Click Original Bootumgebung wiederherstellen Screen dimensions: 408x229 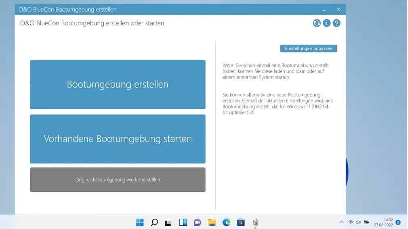(x=118, y=180)
